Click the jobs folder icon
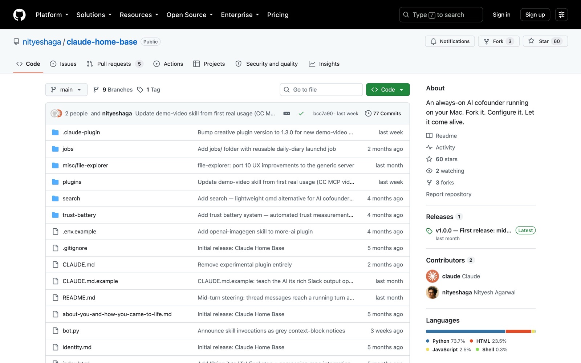The image size is (581, 363). pos(55,149)
